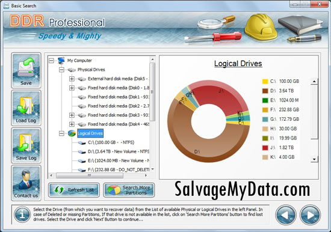Collapse the Physical Drives node

(x=61, y=70)
